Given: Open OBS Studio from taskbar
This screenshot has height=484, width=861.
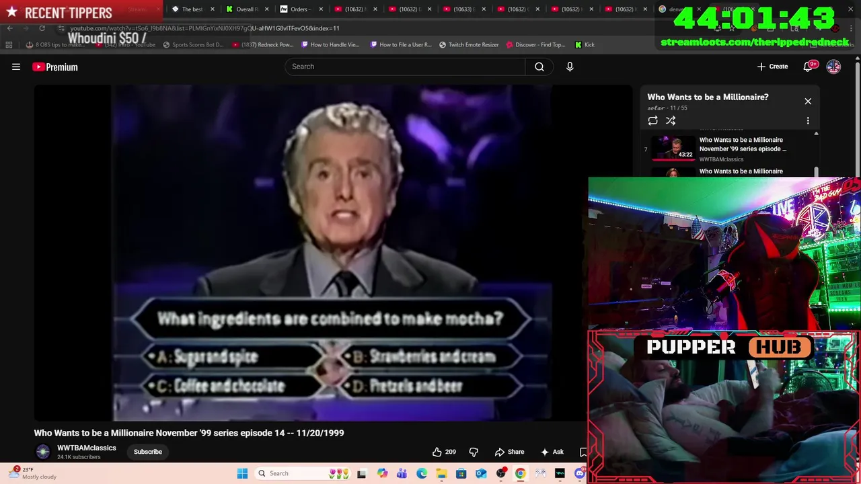Looking at the screenshot, I should coord(501,473).
